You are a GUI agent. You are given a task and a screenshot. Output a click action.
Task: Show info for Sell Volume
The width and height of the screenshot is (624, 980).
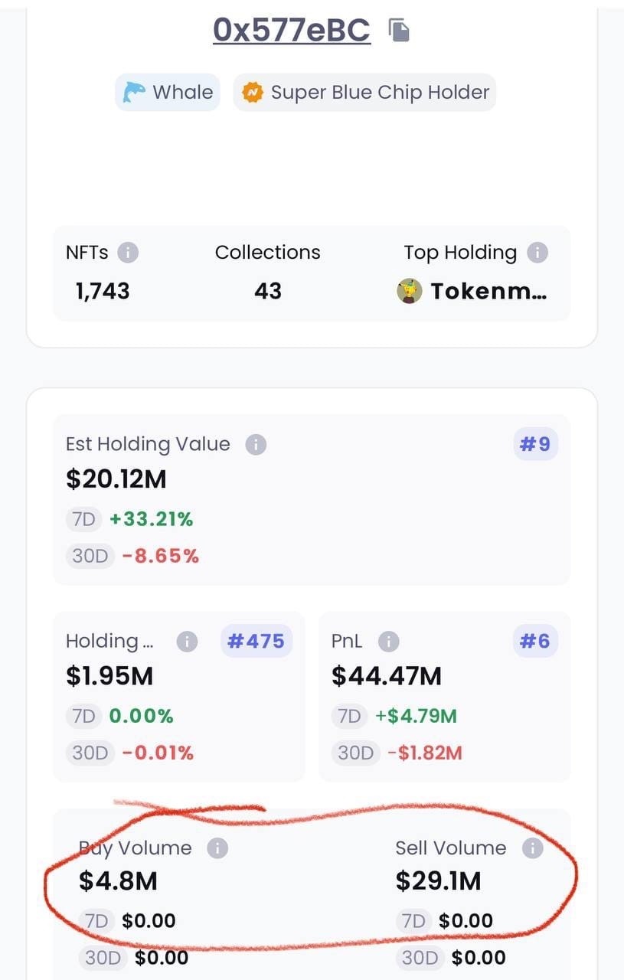click(532, 848)
